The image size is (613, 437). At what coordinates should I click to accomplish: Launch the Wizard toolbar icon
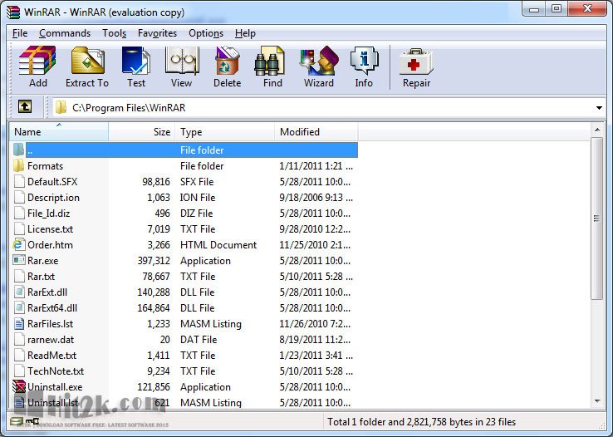[319, 61]
